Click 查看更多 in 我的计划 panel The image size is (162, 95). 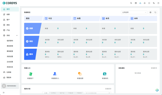tap(108, 89)
